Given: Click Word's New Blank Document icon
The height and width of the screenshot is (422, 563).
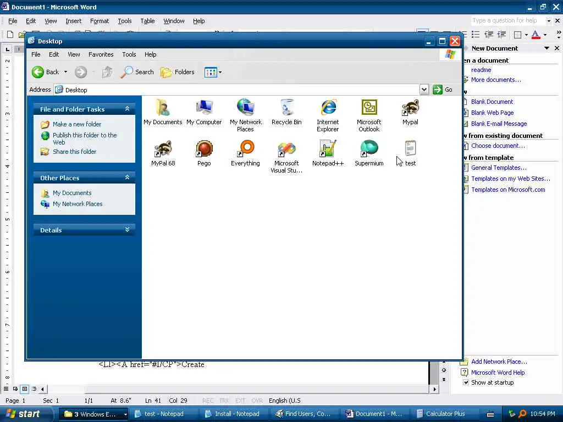Looking at the screenshot, I should tap(10, 35).
